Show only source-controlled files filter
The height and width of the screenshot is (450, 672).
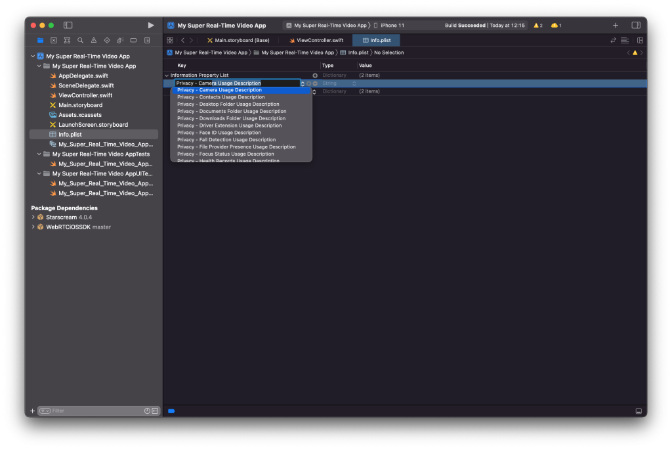155,411
